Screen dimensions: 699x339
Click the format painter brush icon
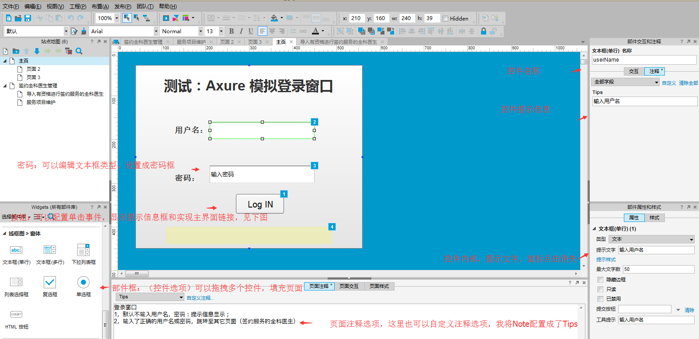click(x=83, y=31)
